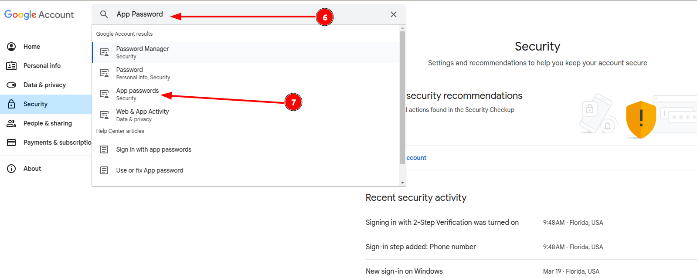Open 'Sign in with app passwords' article
Viewport: 697px width, 278px height.
click(x=246, y=149)
